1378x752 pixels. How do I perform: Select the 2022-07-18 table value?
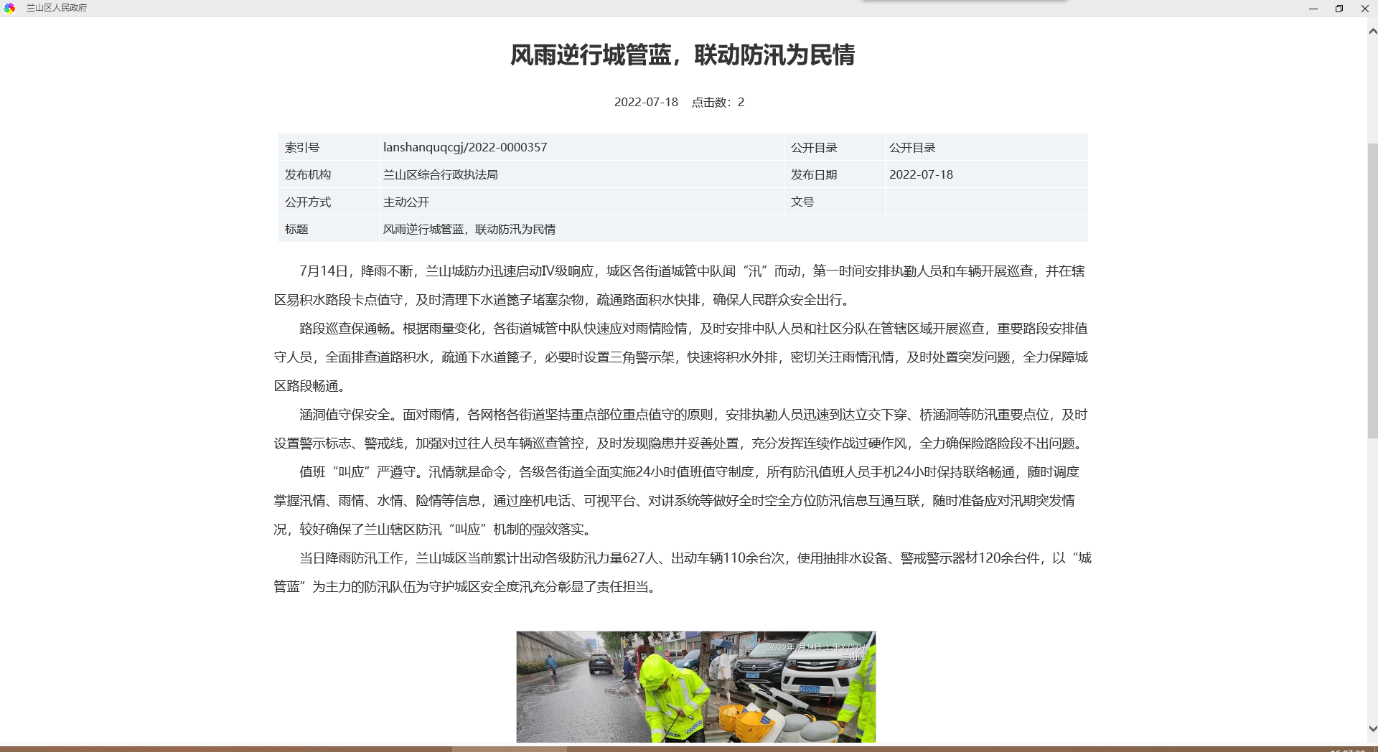point(921,174)
